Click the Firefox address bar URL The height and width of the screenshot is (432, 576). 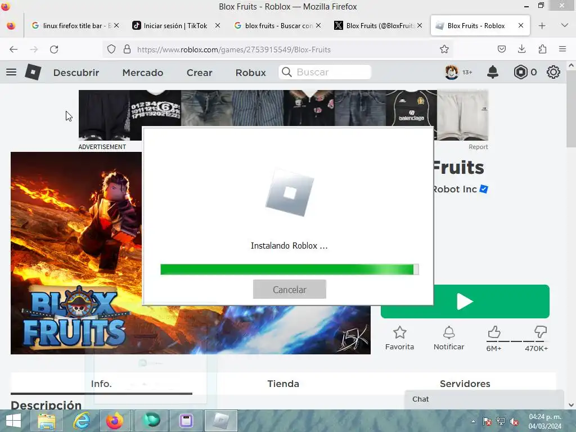[x=233, y=49]
